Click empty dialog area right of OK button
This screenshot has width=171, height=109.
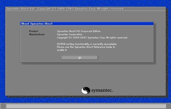[x=126, y=58]
